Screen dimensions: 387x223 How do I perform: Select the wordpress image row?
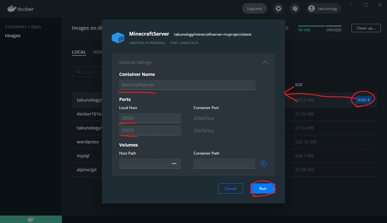pyautogui.click(x=224, y=142)
